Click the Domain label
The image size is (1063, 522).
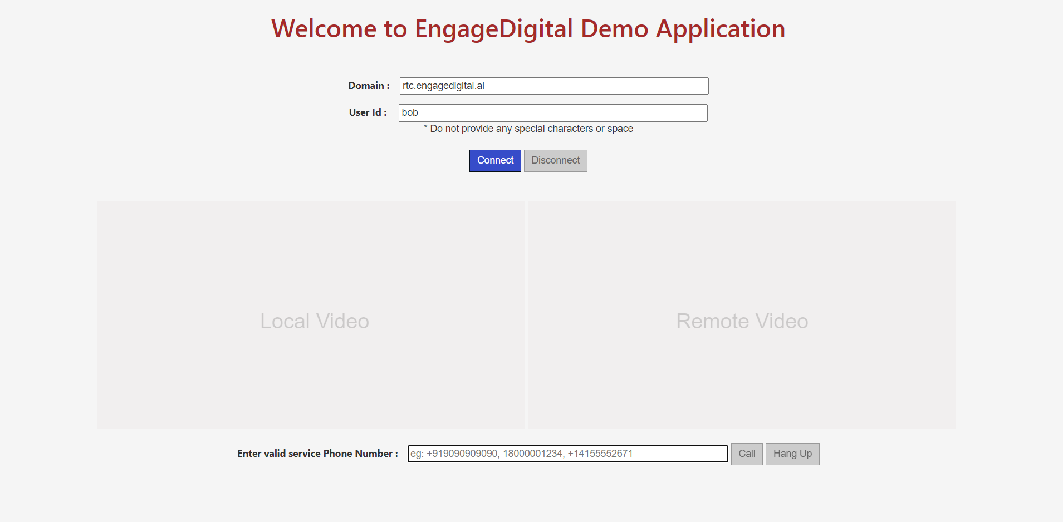[368, 86]
